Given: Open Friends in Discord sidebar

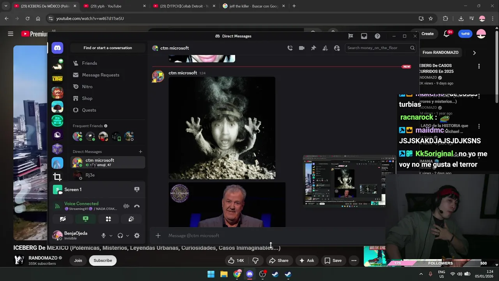Looking at the screenshot, I should (x=108, y=63).
